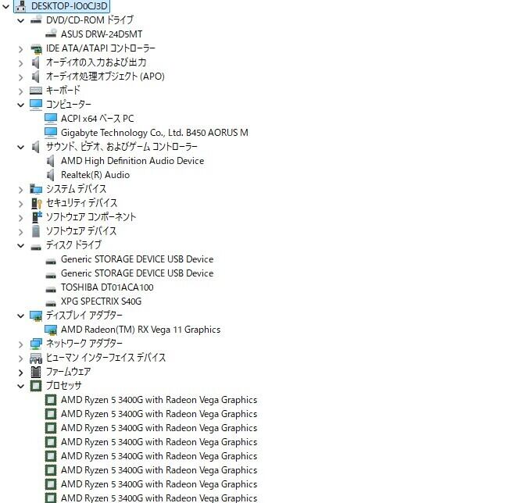The width and height of the screenshot is (529, 503).
Task: Collapse the ディスク ドライブ category
Action: tap(21, 246)
